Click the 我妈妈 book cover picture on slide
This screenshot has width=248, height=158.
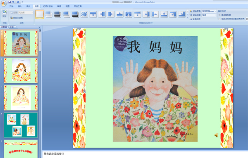155,89
